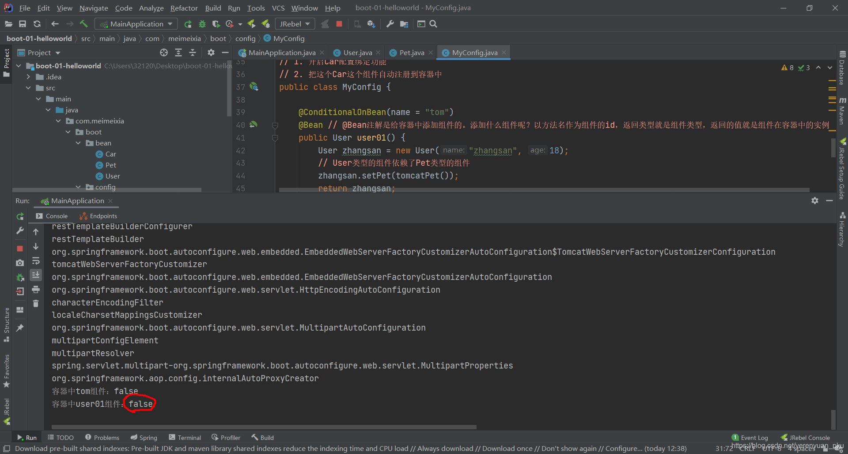Screen dimensions: 848x454
Task: Click gutter bean icon on line 40
Action: coord(254,125)
